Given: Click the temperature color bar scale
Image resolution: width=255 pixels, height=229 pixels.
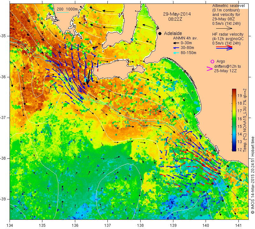Looking at the screenshot, I should pyautogui.click(x=234, y=120).
